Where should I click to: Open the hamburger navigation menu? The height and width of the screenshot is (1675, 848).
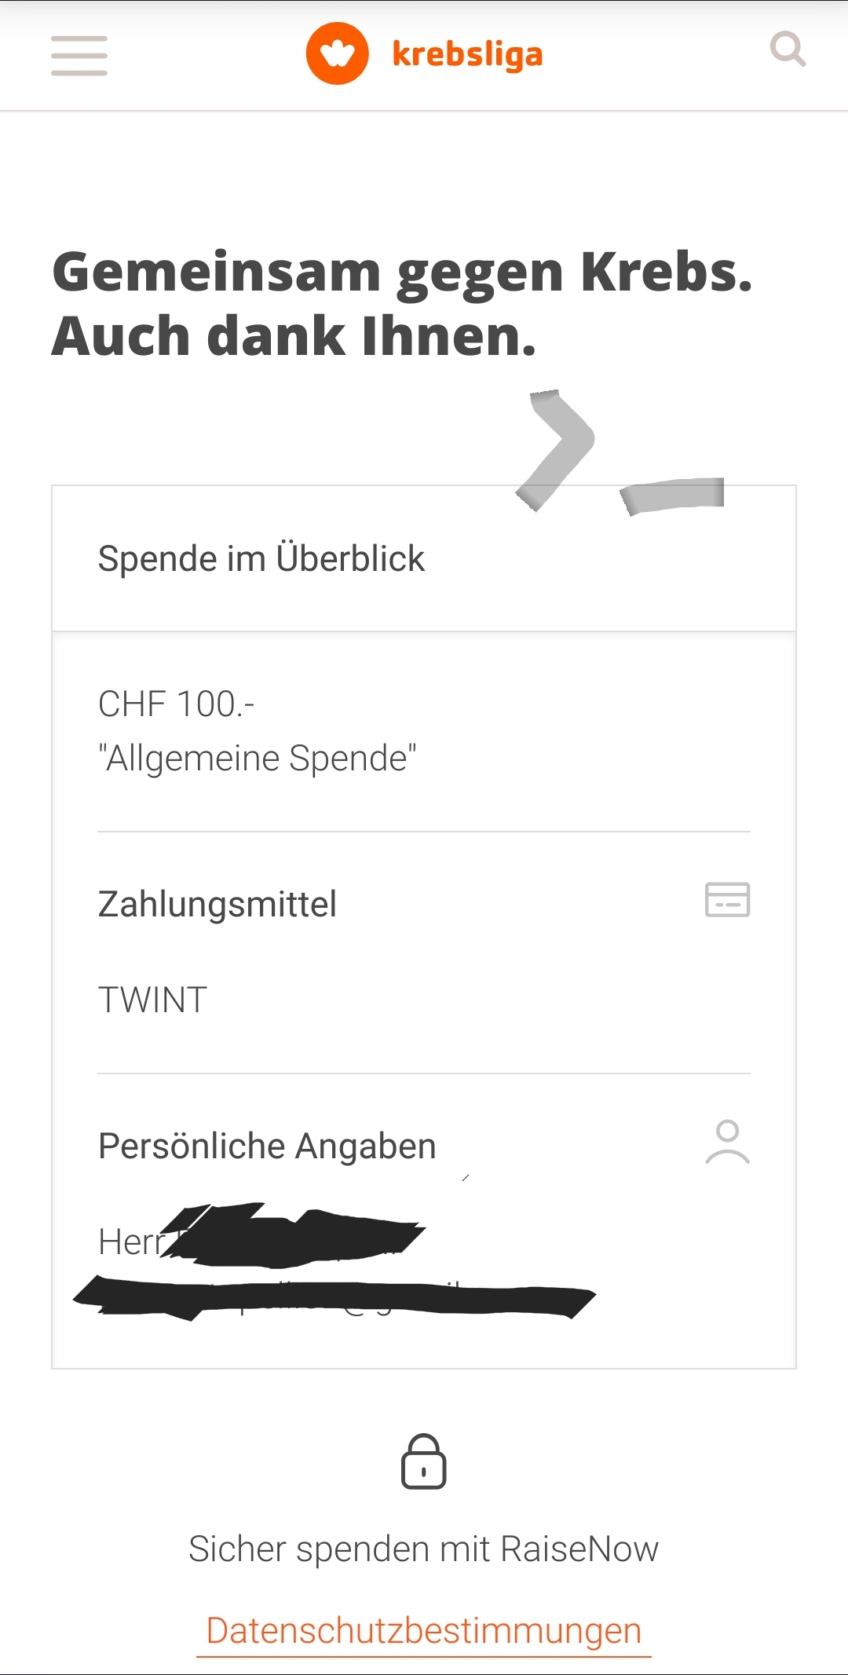click(x=79, y=56)
